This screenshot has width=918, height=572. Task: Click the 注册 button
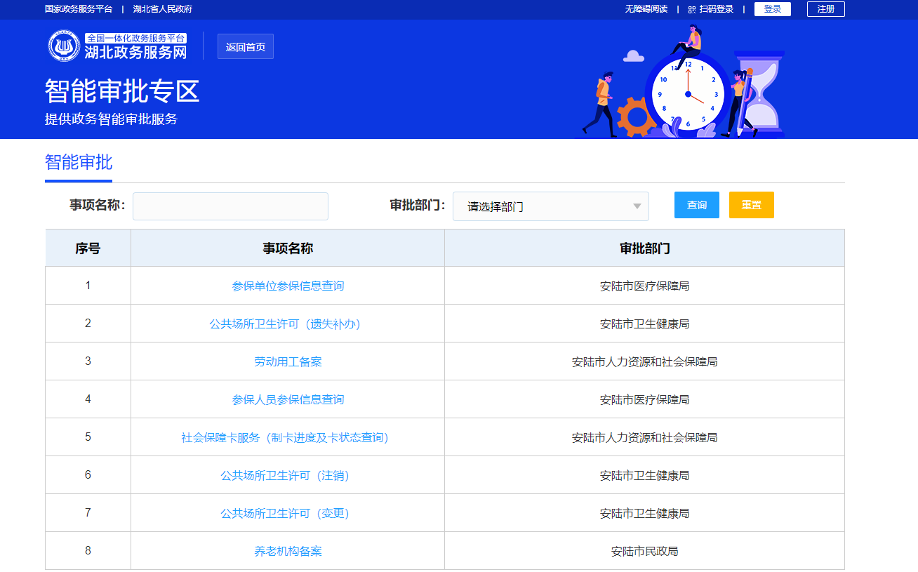tap(825, 9)
